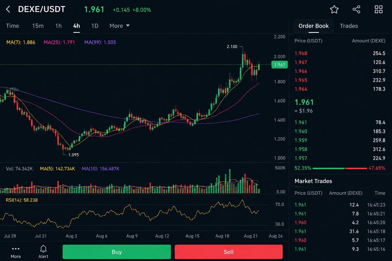Click the ≈ $1.96 fiat value
This screenshot has height=261, width=392.
coord(303,111)
